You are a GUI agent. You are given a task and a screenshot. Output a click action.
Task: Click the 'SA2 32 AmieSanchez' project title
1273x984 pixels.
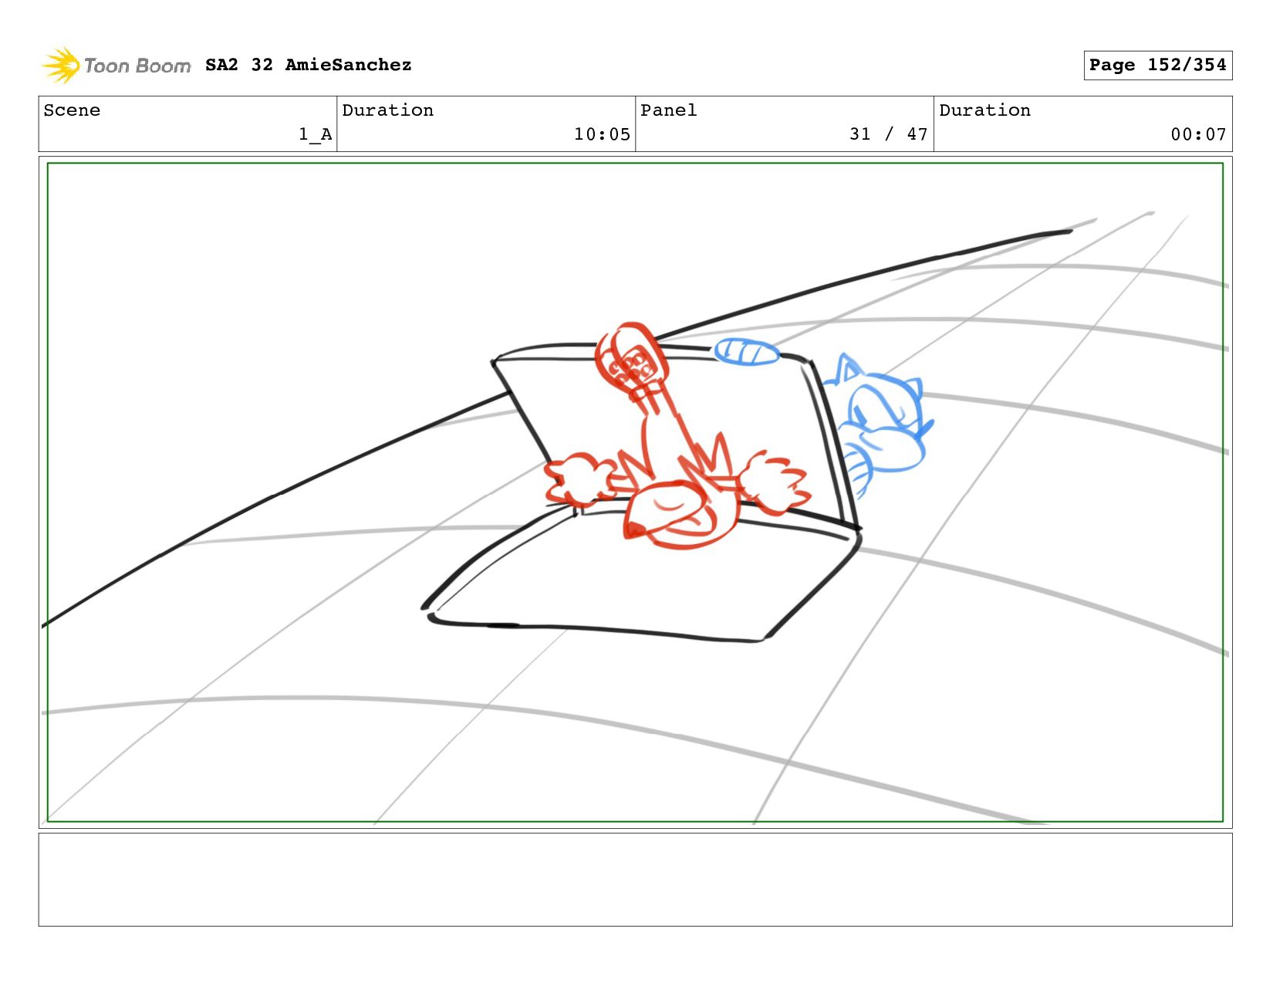[309, 65]
